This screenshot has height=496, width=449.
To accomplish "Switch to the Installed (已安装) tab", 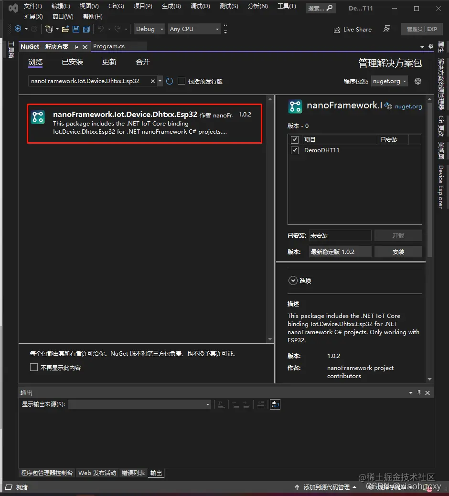I will tap(73, 62).
